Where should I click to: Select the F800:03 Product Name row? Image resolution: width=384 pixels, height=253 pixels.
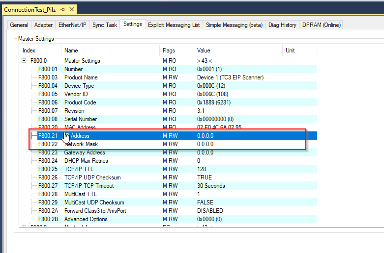coord(168,77)
